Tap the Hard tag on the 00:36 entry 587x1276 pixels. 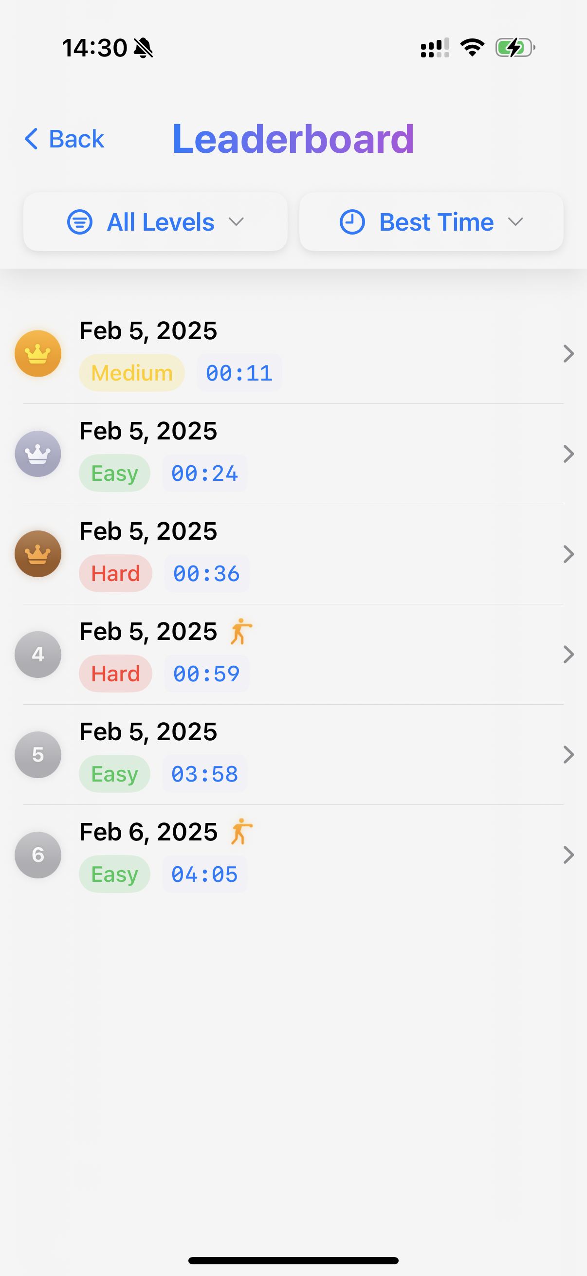click(115, 573)
